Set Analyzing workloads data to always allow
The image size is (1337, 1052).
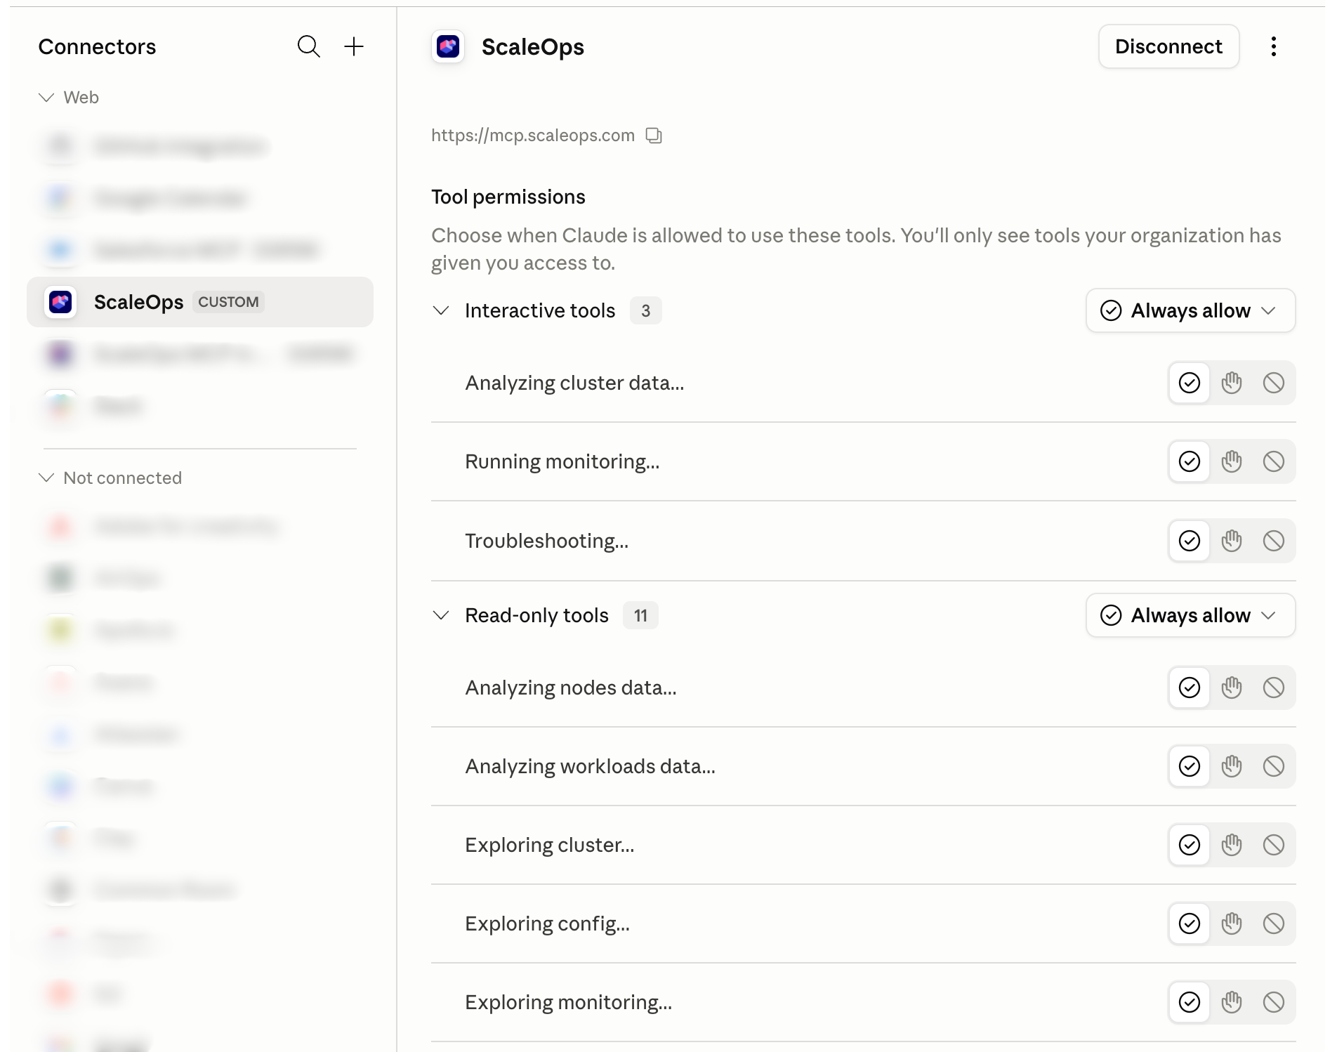[x=1189, y=766]
